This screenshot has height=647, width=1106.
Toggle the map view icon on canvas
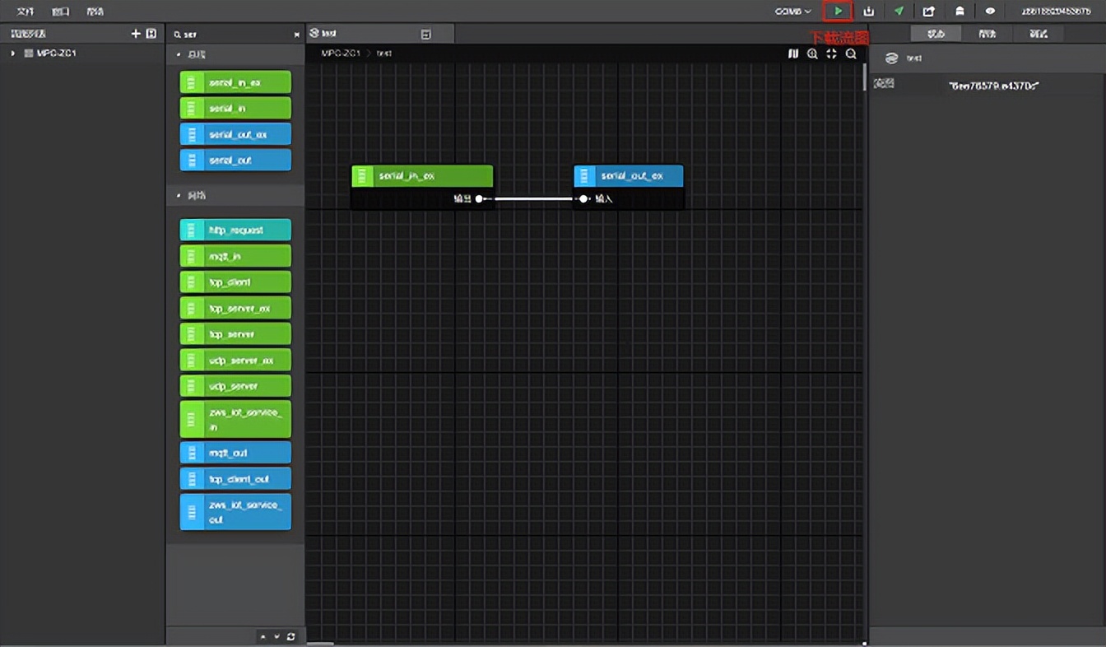tap(793, 54)
